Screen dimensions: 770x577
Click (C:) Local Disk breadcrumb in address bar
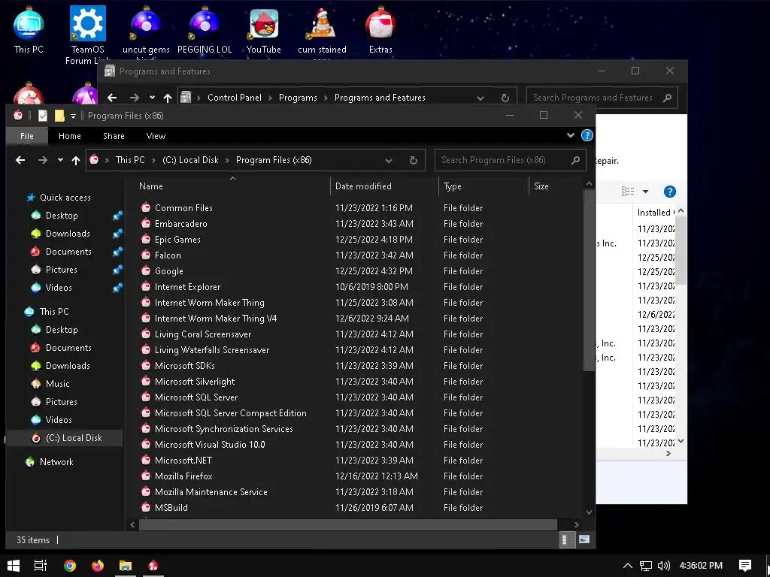point(190,160)
